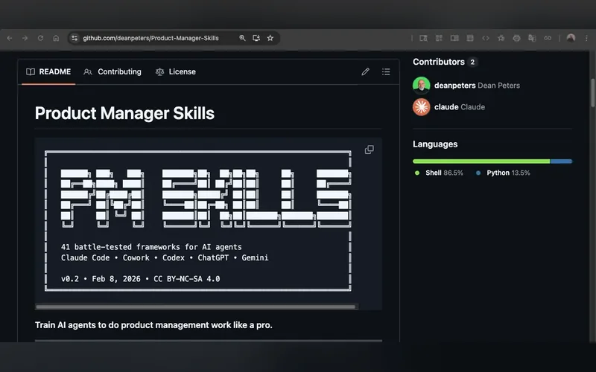Open the browser home page icon

[56, 38]
